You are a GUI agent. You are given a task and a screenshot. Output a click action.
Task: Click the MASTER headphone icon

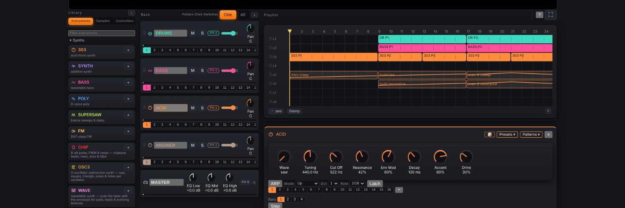coord(145,182)
